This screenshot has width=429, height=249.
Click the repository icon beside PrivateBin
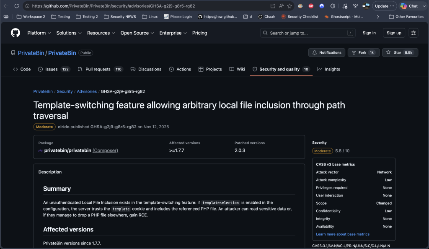click(x=13, y=53)
